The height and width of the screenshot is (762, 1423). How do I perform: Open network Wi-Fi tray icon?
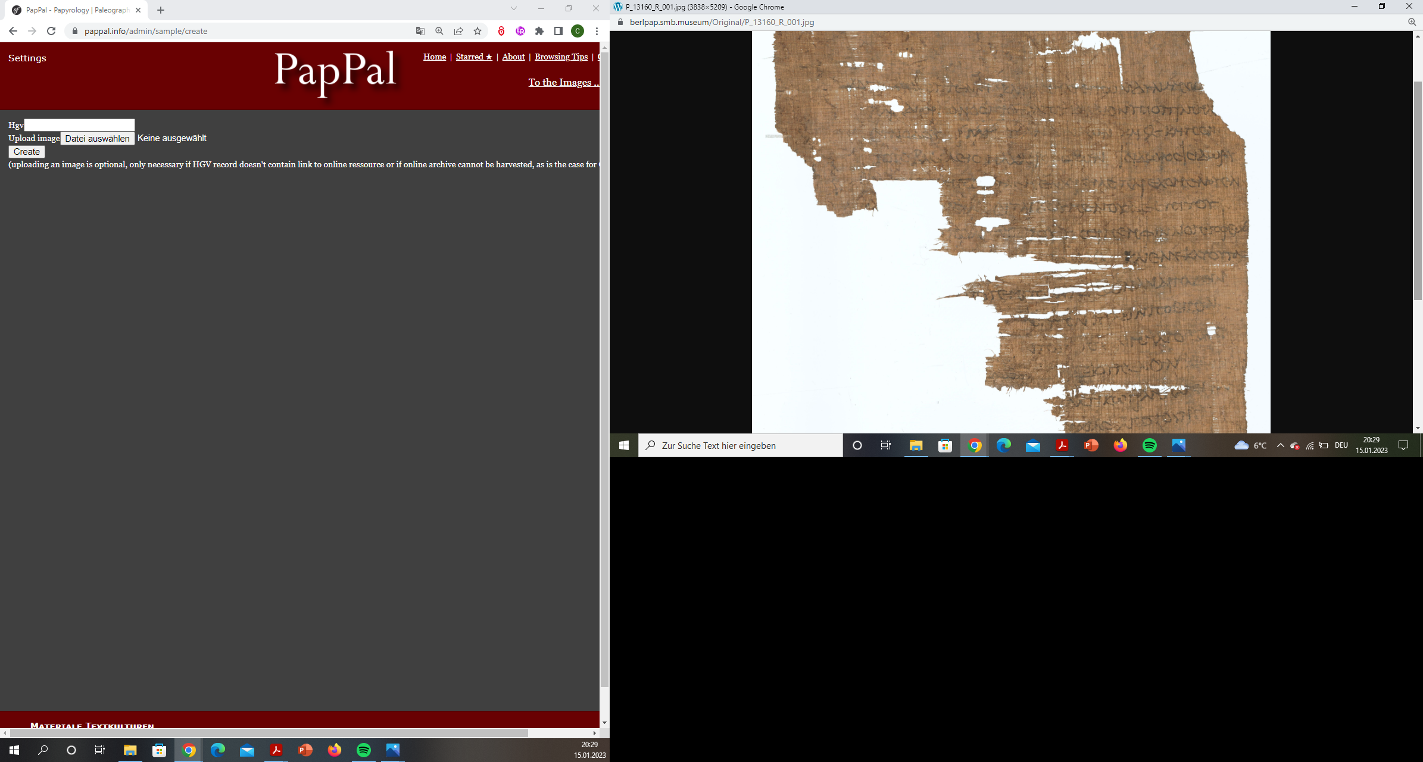1310,445
